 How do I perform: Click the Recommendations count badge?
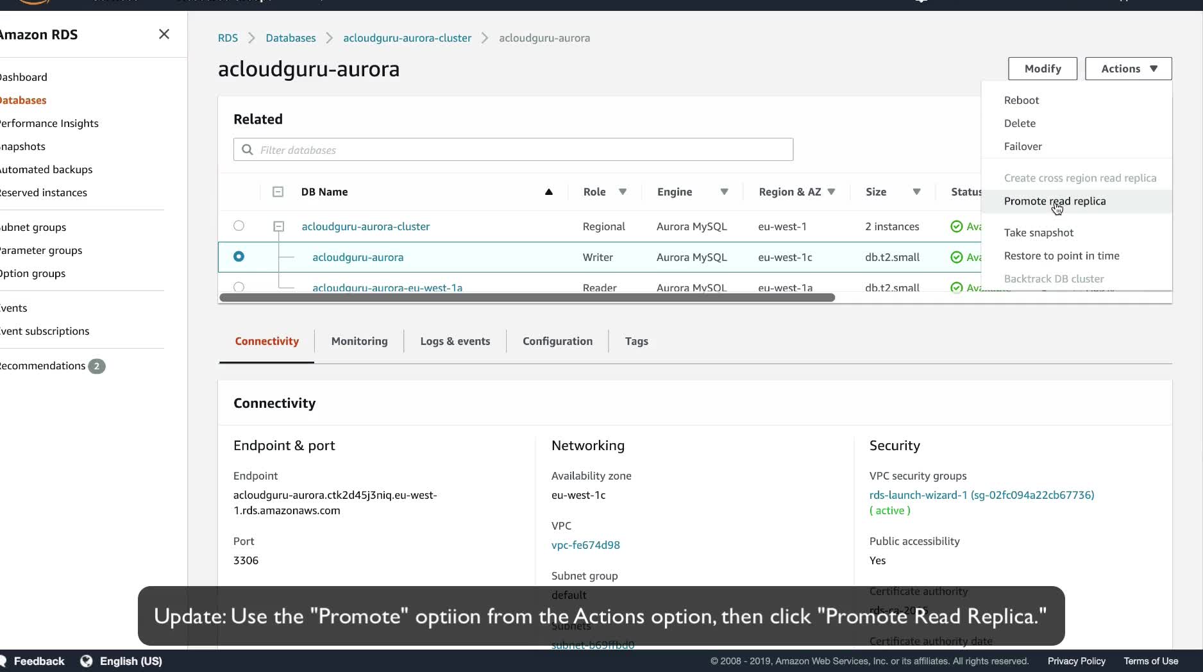[97, 366]
